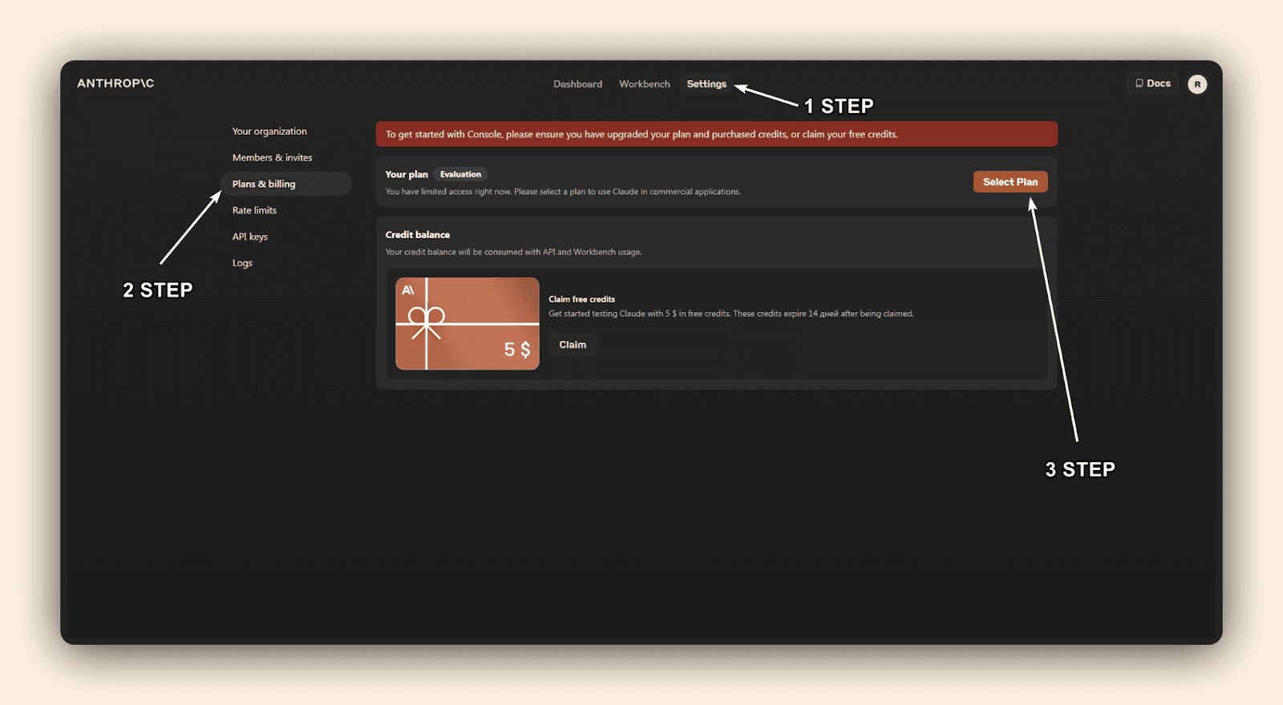Click the Anthropic logo in the header
The height and width of the screenshot is (705, 1283).
[115, 83]
